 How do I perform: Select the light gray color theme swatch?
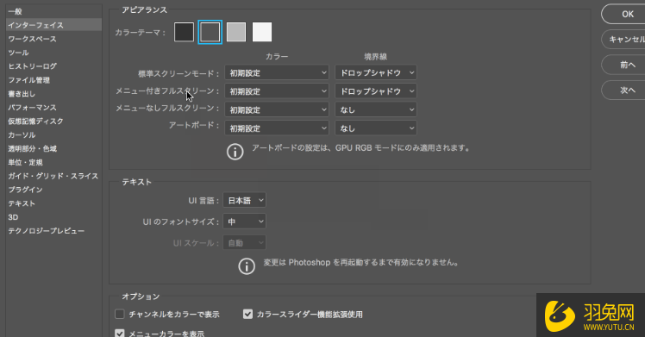click(236, 32)
